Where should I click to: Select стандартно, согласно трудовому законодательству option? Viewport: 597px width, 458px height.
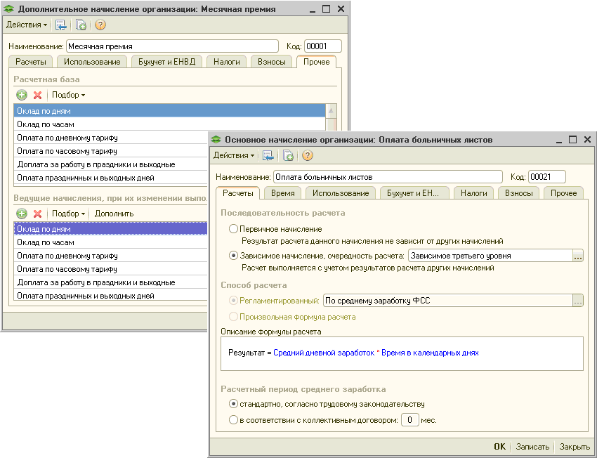pos(233,403)
